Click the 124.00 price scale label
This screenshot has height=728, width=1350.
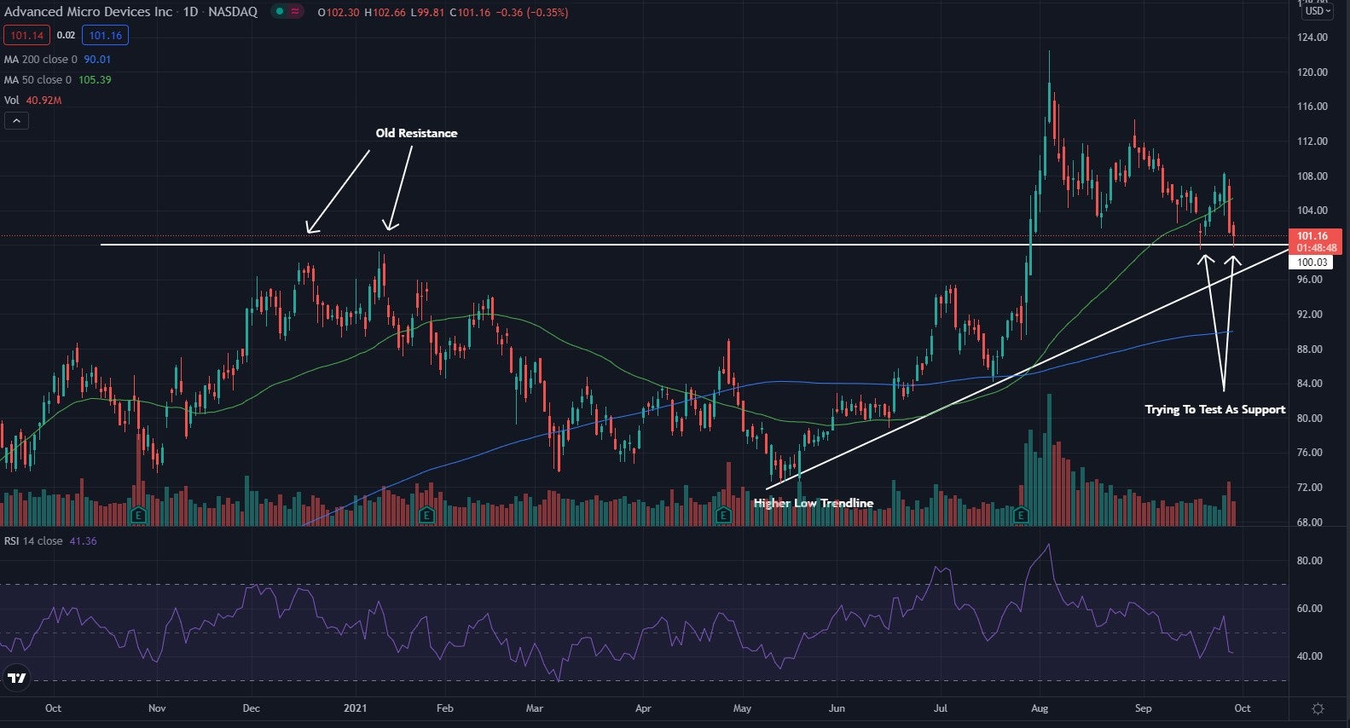(x=1312, y=38)
